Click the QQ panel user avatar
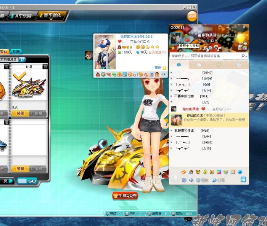Image resolution: width=267 pixels, height=226 pixels. point(176,39)
